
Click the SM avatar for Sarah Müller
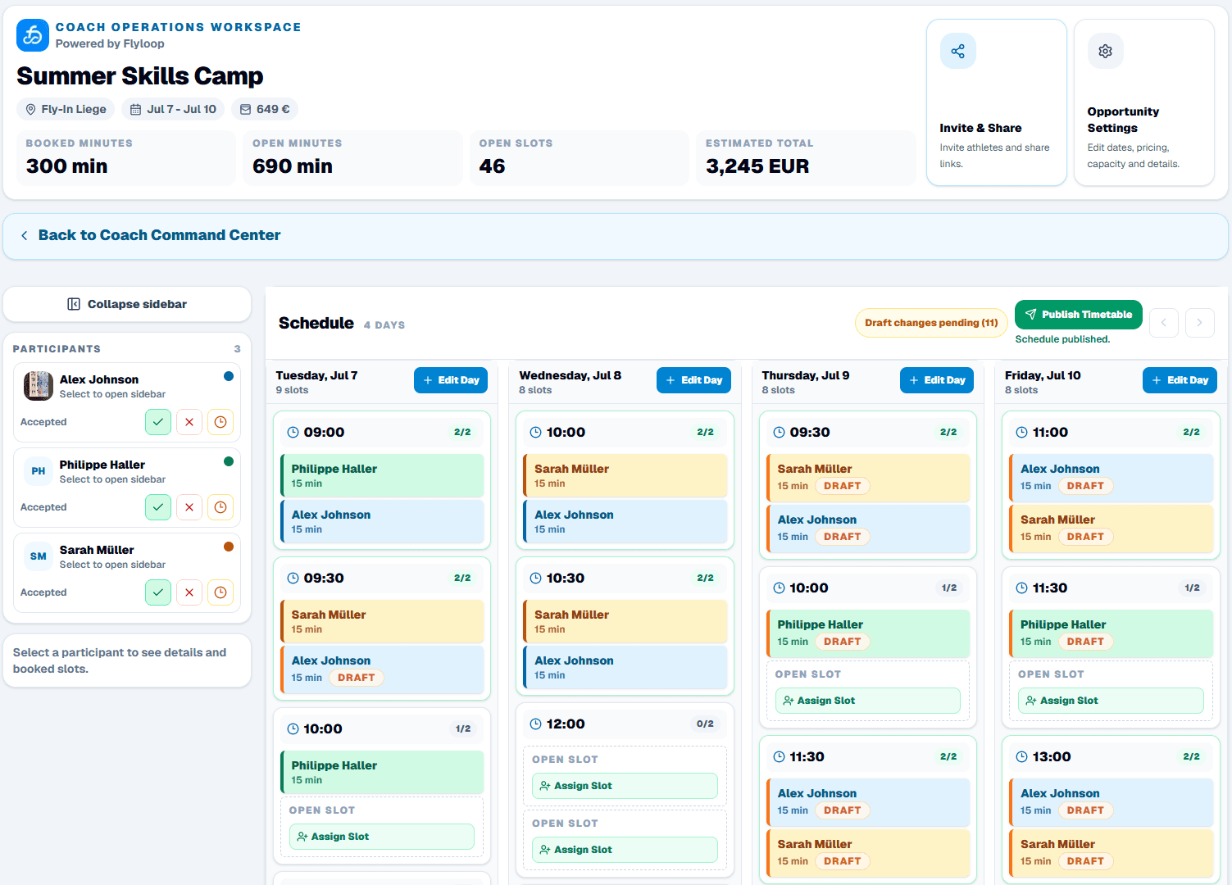coord(38,556)
